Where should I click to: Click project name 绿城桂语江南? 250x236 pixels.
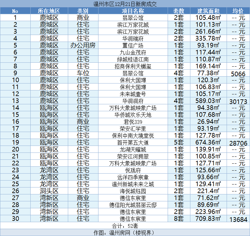(x=133, y=59)
